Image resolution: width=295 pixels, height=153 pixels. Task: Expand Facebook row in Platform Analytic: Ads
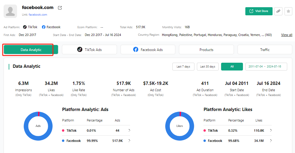pos(129,140)
